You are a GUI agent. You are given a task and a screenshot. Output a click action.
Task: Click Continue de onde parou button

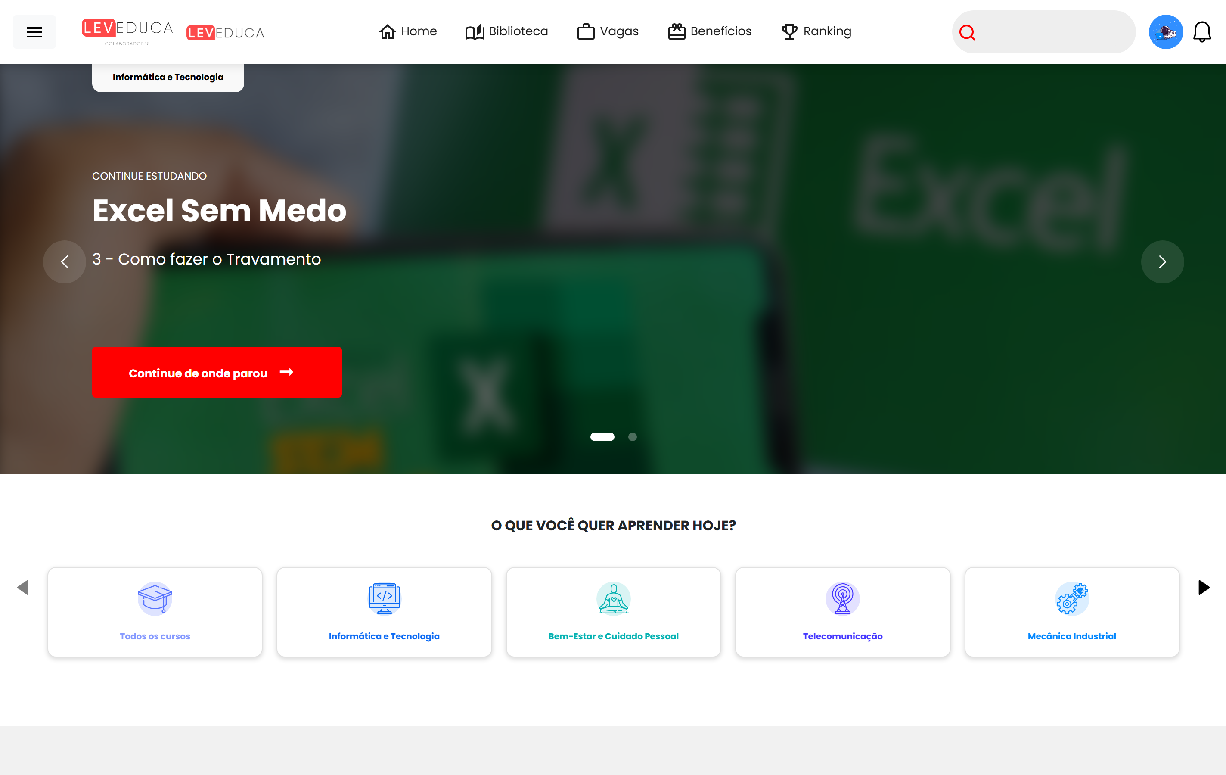[217, 372]
